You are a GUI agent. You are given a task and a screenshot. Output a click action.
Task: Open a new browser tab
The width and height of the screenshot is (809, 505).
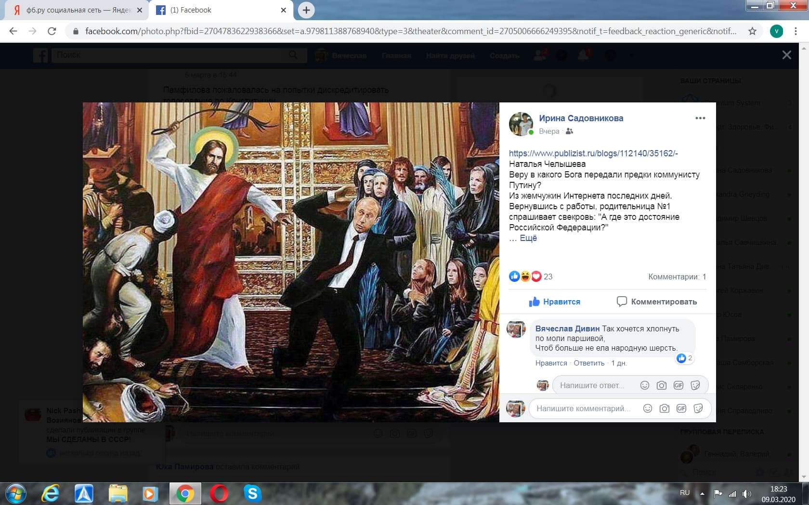(306, 10)
